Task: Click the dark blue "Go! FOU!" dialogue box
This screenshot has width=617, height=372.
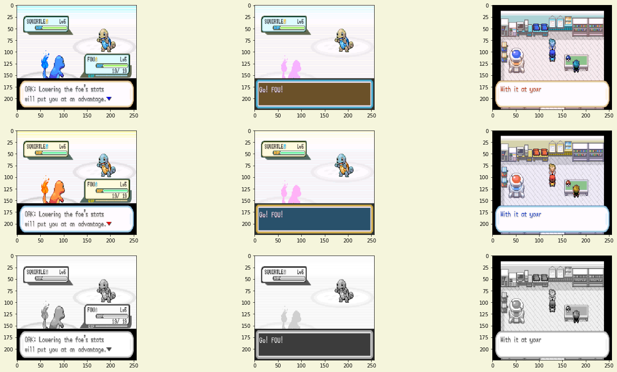Action: pyautogui.click(x=314, y=219)
